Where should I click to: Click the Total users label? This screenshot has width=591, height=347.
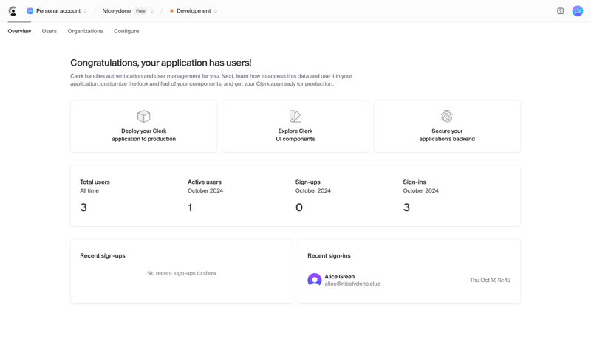(x=95, y=182)
